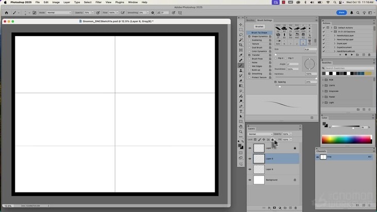The width and height of the screenshot is (377, 212).
Task: Expand the Default Actions folder
Action: click(x=331, y=27)
